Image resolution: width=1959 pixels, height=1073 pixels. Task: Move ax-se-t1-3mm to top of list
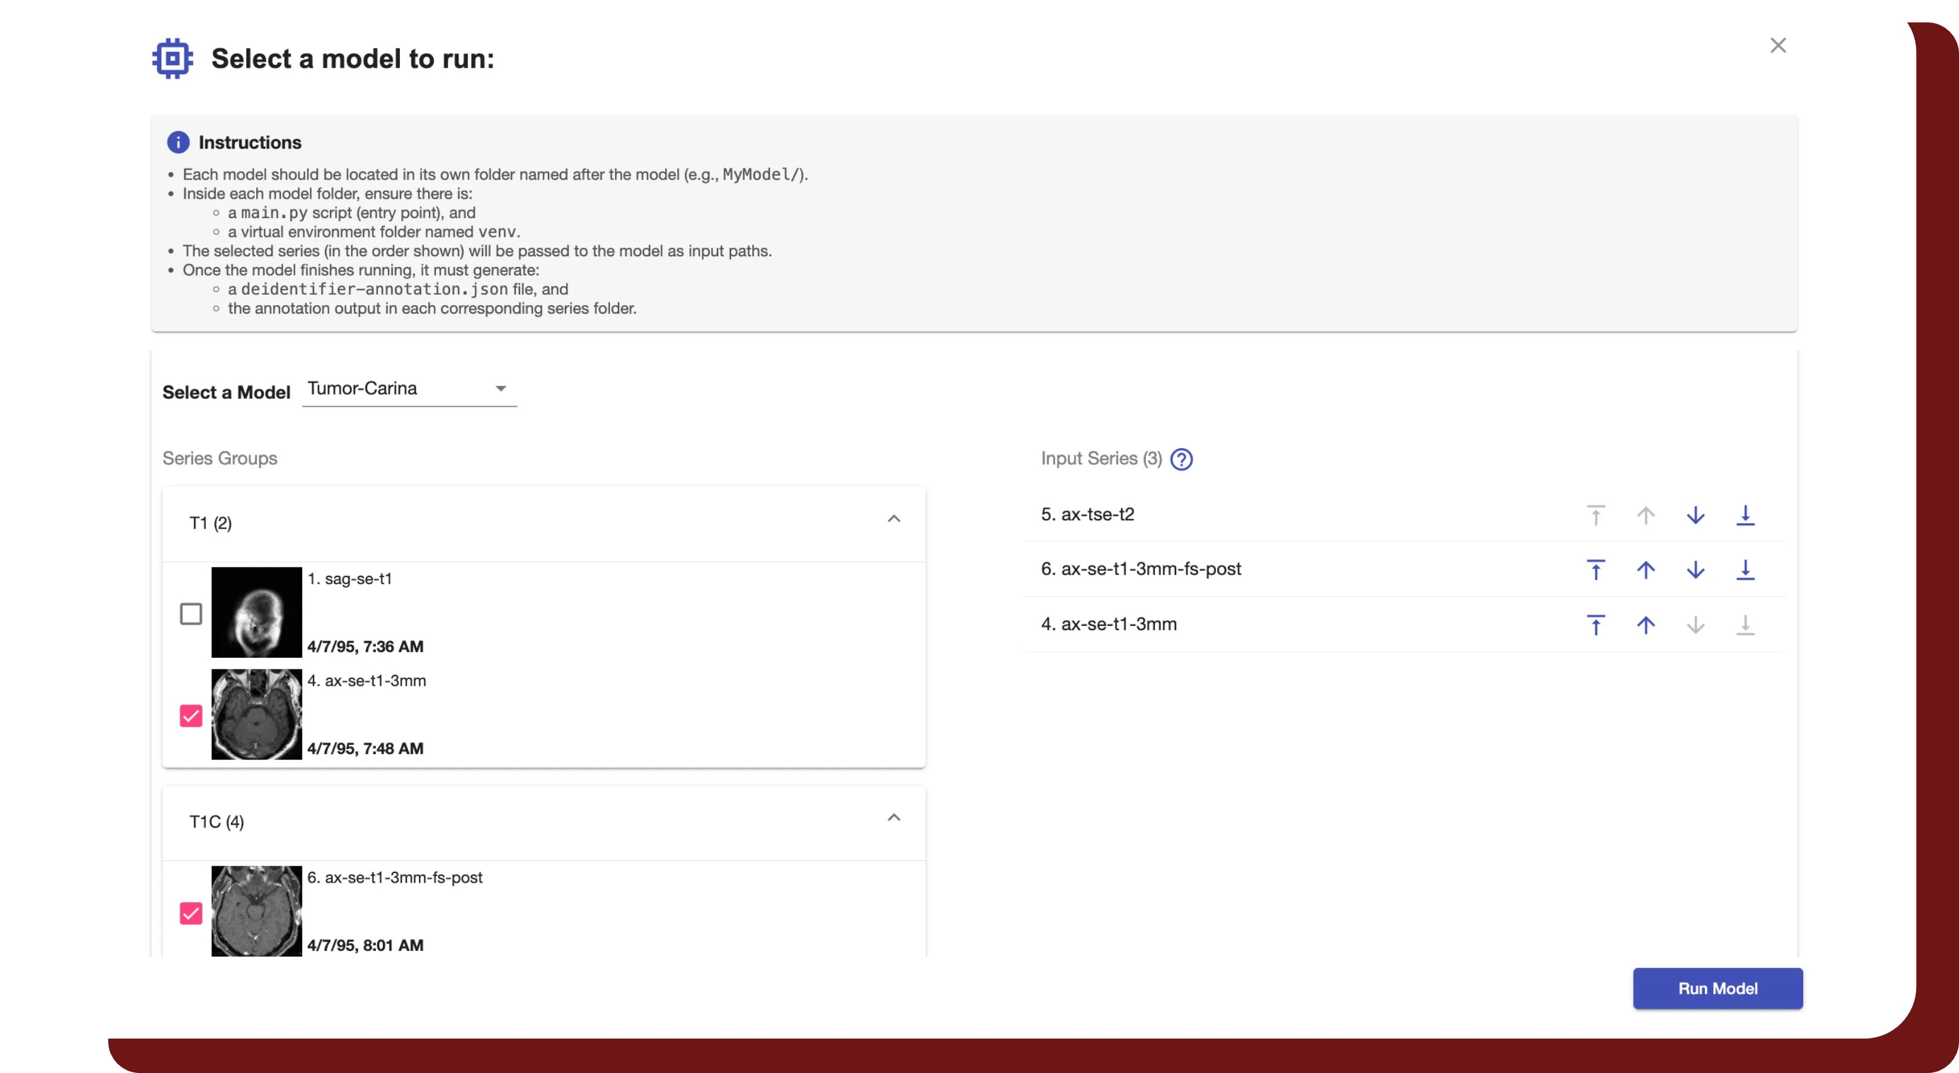[1595, 625]
